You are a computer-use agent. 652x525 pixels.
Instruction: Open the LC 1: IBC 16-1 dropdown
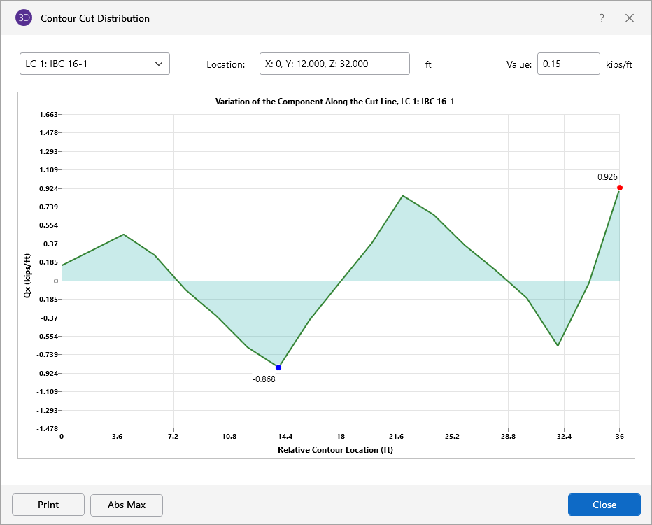(x=94, y=64)
